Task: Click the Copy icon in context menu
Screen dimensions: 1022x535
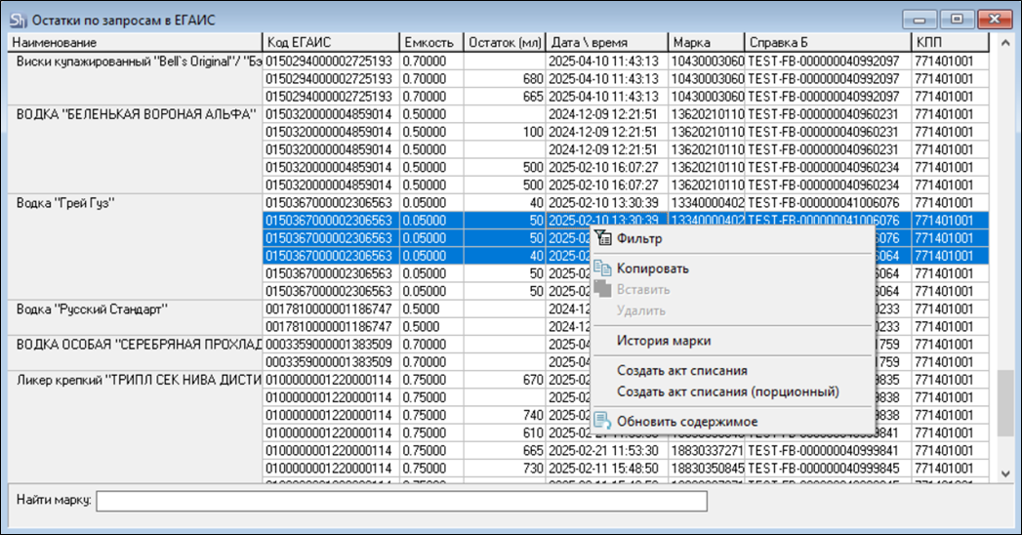Action: (602, 268)
